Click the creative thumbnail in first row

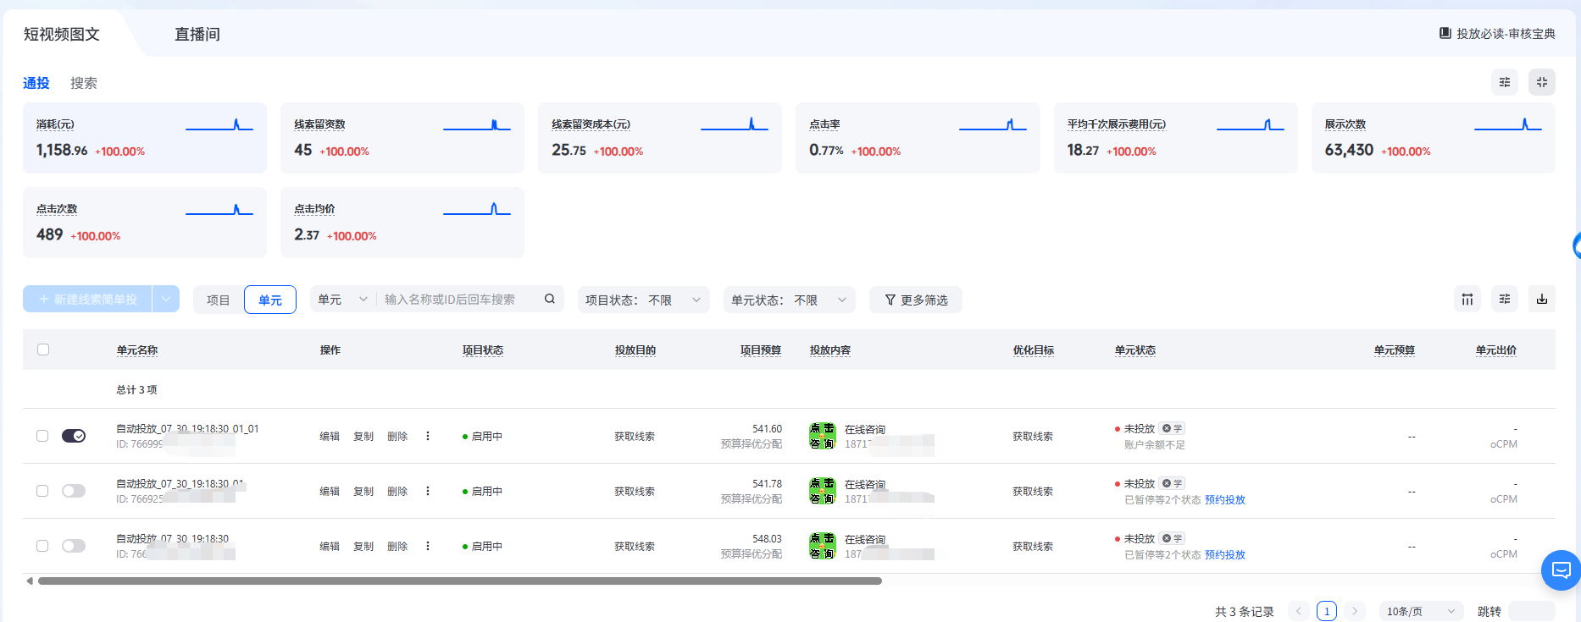[823, 436]
